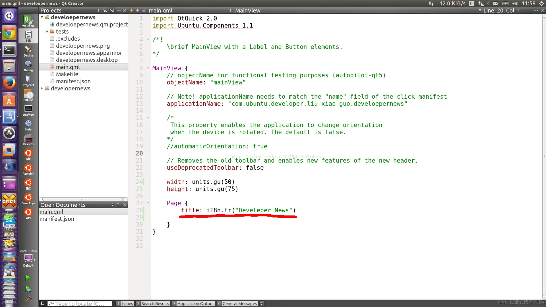Click the Type to locate field

80,303
